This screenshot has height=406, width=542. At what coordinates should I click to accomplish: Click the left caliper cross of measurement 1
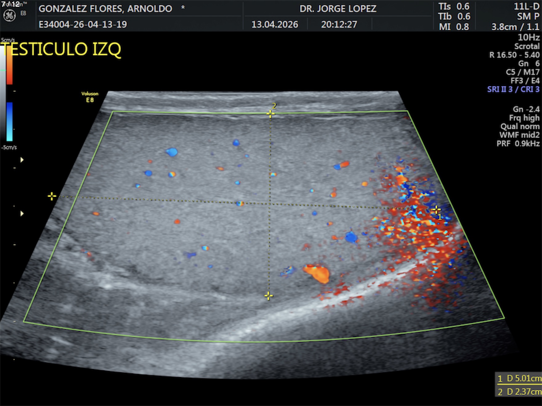point(52,196)
